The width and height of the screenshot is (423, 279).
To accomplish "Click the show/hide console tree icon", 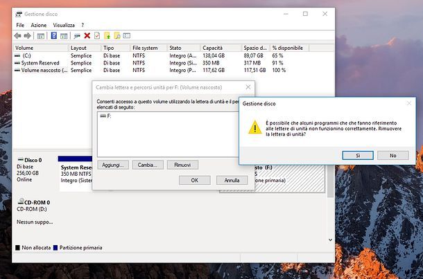I will coord(41,36).
